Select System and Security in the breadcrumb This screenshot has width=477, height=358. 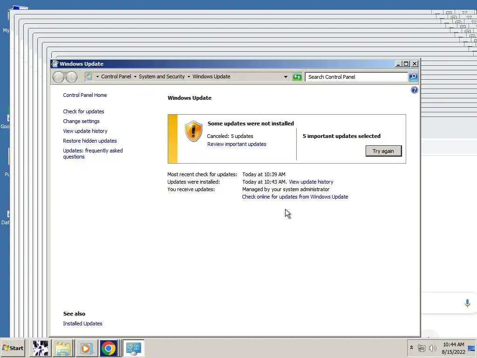pyautogui.click(x=162, y=76)
